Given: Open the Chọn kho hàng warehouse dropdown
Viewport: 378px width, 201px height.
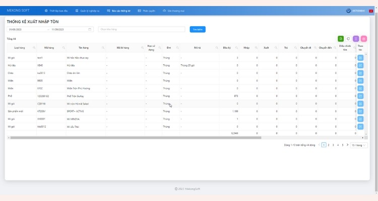Looking at the screenshot, I should pyautogui.click(x=142, y=29).
